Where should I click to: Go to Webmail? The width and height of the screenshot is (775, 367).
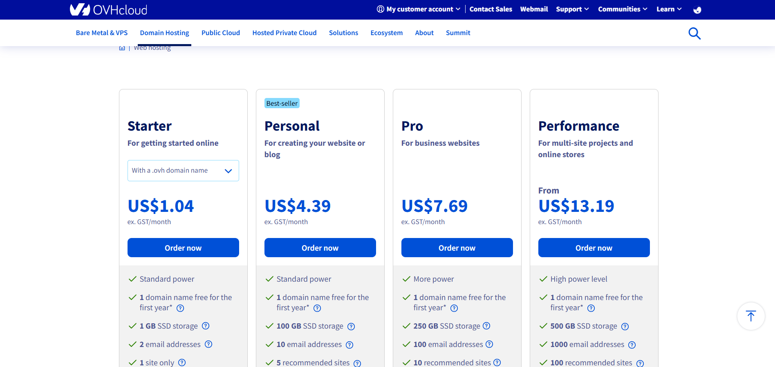point(534,9)
